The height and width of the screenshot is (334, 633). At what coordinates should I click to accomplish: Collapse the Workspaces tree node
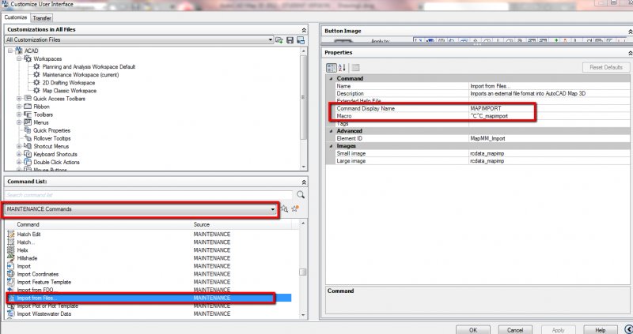pos(19,58)
